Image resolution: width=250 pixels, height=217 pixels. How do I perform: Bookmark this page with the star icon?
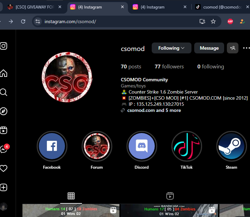coord(213,21)
